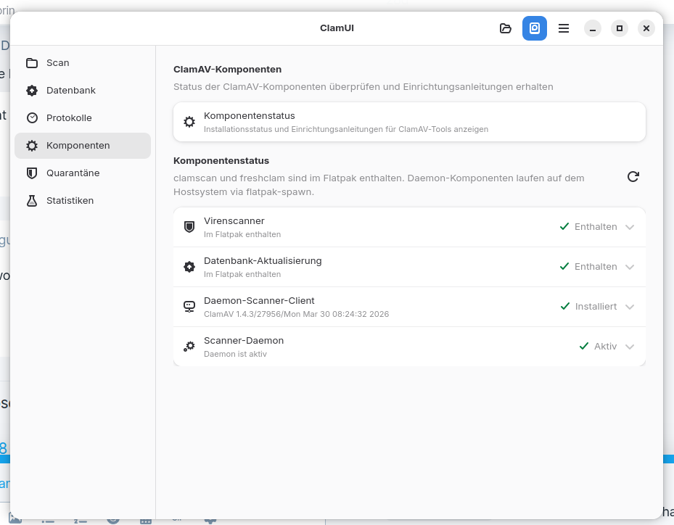674x525 pixels.
Task: Refresh the Komponentenstatus list
Action: (633, 176)
